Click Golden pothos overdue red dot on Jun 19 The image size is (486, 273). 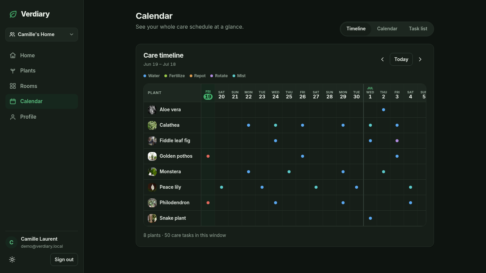(x=208, y=156)
